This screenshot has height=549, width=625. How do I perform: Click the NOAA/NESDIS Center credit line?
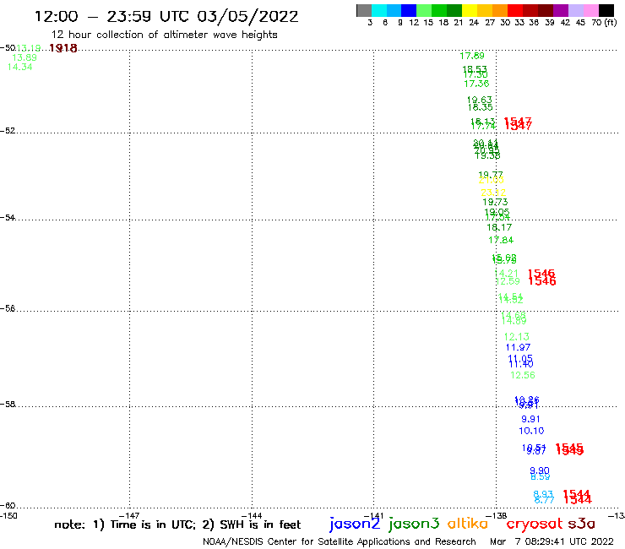pos(340,542)
